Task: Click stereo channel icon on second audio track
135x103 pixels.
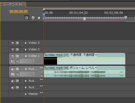Action: click(41, 79)
